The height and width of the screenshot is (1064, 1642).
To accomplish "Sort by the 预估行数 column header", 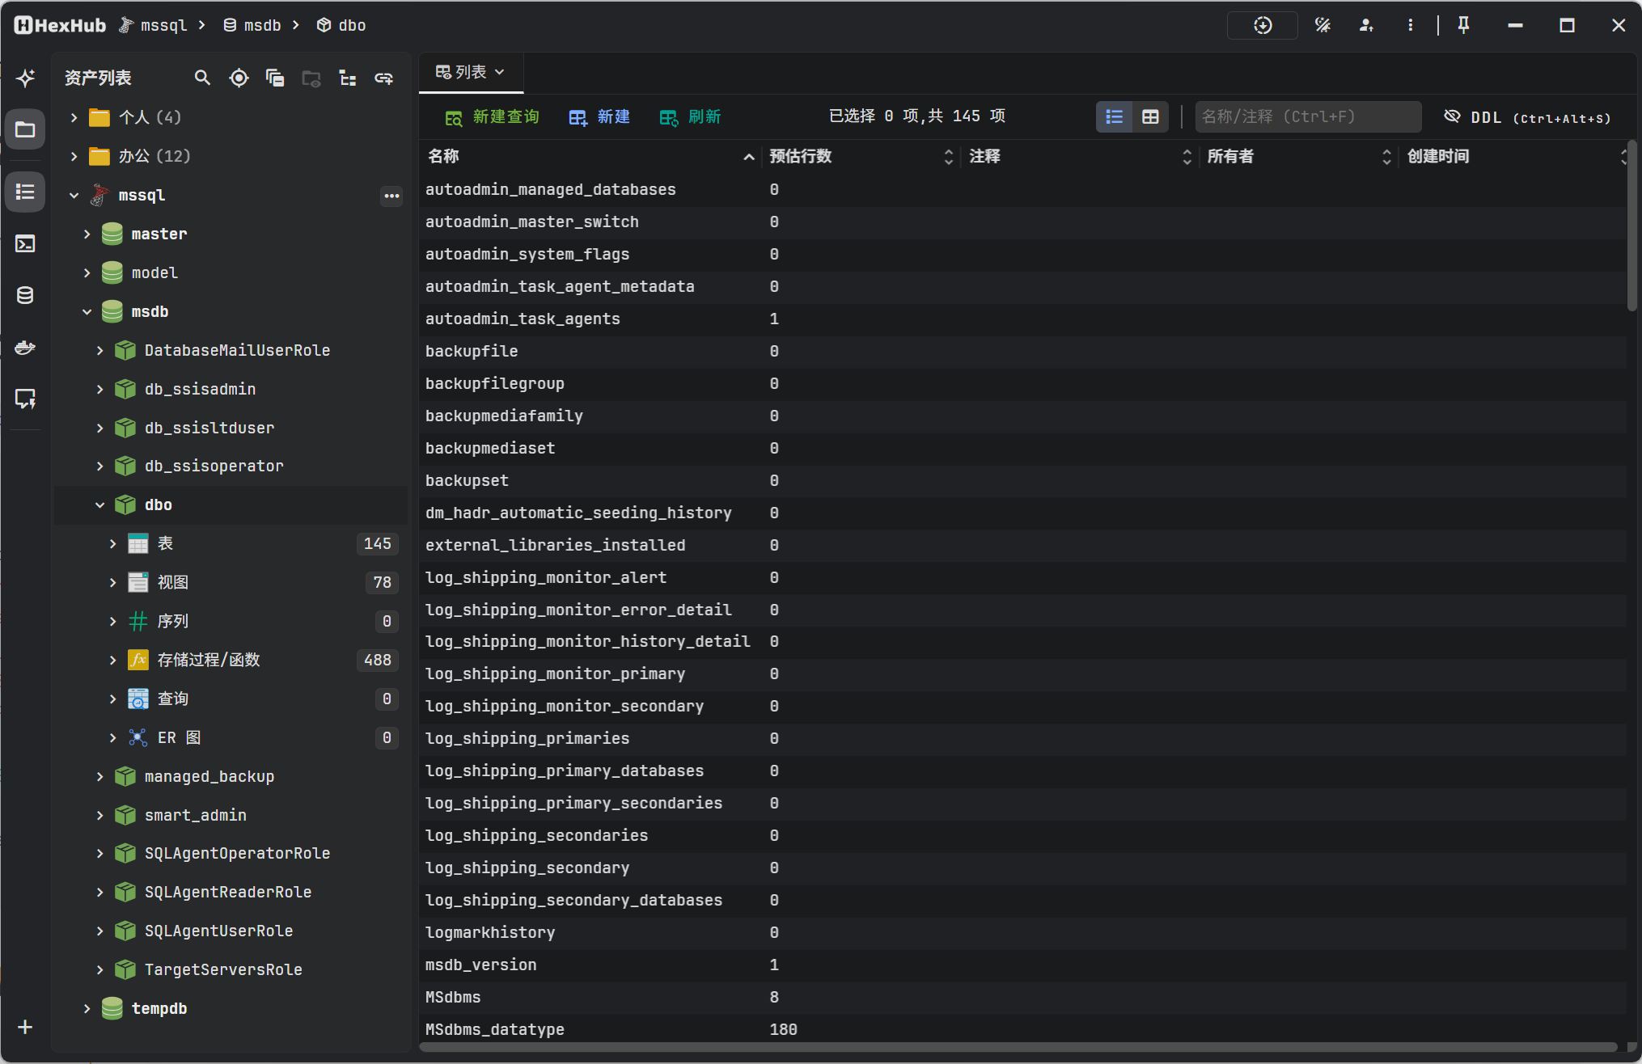I will pyautogui.click(x=861, y=156).
